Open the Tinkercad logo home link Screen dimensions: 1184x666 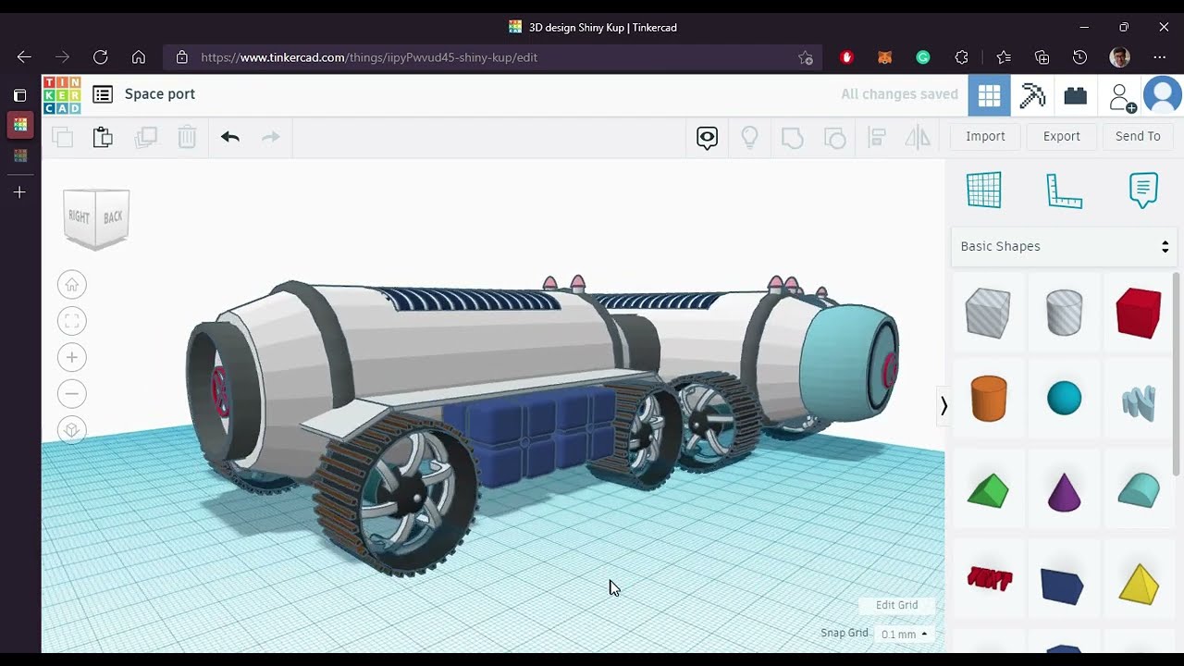pos(62,94)
